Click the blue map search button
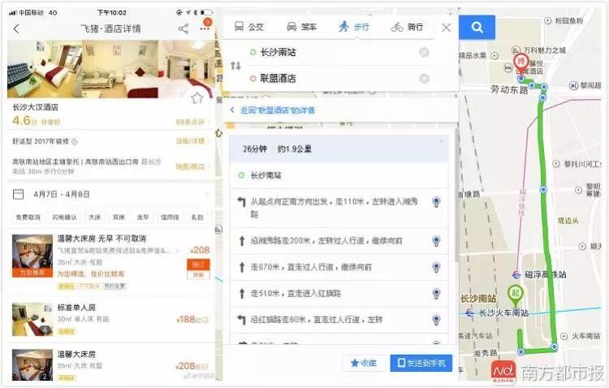Screen dimensions: 609x388 pyautogui.click(x=477, y=27)
